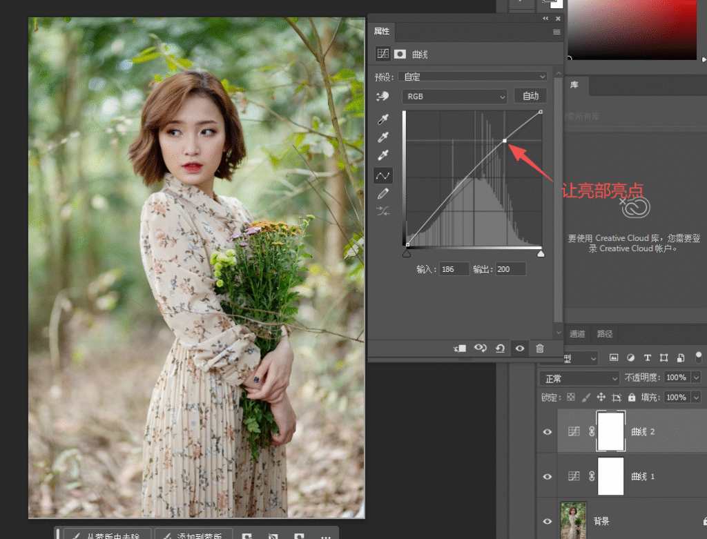Image resolution: width=707 pixels, height=539 pixels.
Task: Select the edit-points curve tool
Action: (x=382, y=175)
